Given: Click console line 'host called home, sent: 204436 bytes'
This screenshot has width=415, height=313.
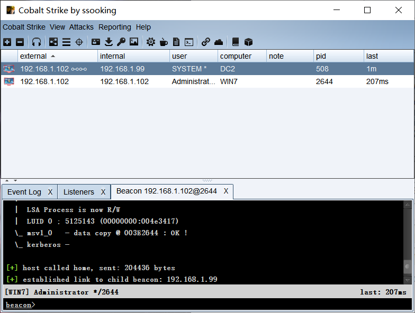Looking at the screenshot, I should 91,268.
